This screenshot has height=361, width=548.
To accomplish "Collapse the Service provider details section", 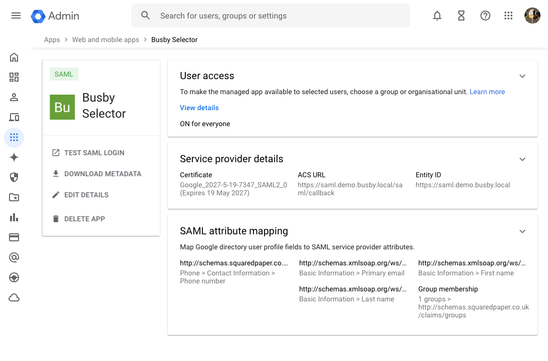I will (522, 159).
